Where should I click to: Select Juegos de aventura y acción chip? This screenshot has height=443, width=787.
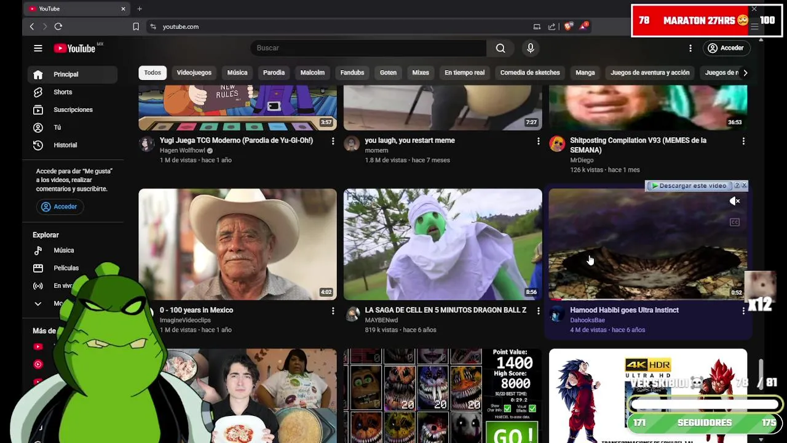pyautogui.click(x=650, y=73)
